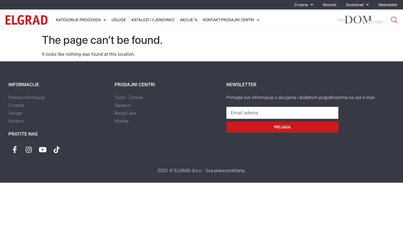Open the Novosti top menu item

[330, 5]
